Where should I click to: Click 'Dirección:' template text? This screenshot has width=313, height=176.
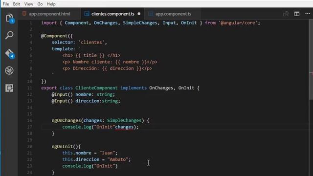86,68
